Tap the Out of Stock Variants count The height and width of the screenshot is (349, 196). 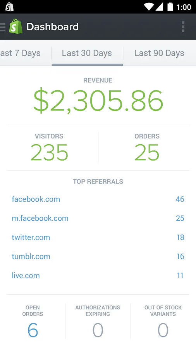pyautogui.click(x=163, y=330)
